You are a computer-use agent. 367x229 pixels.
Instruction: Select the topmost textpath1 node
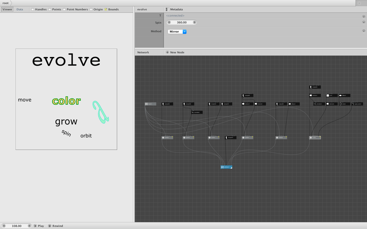[315, 87]
